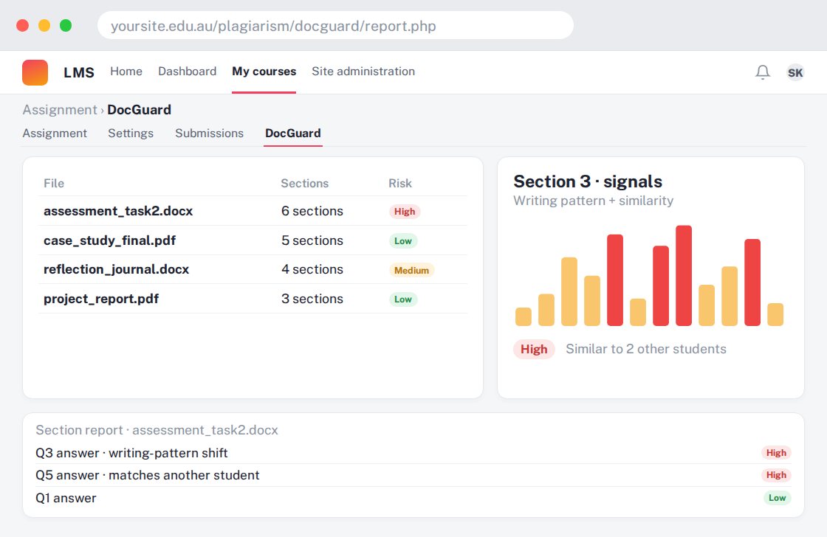The width and height of the screenshot is (827, 537).
Task: Click the orange LMS logo icon
Action: tap(35, 72)
